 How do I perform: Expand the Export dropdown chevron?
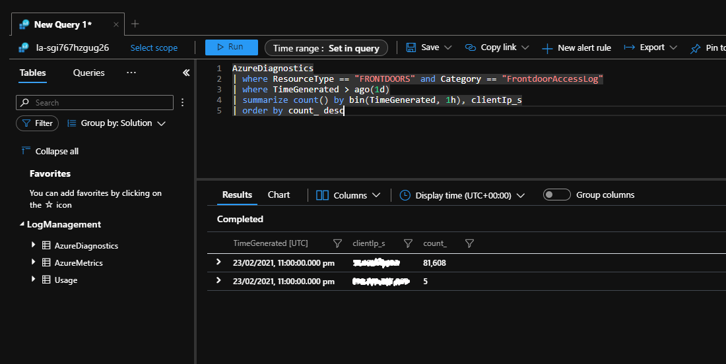673,47
